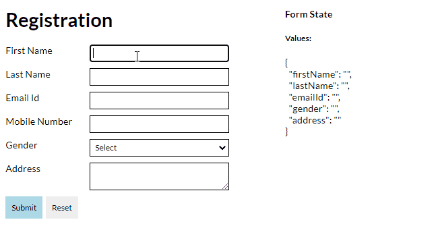Click the Last Name label text
This screenshot has height=251, width=438.
(x=28, y=74)
